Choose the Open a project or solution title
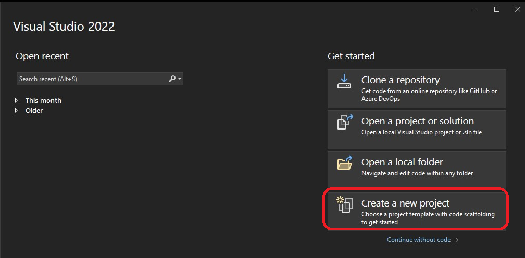This screenshot has width=525, height=258. (418, 121)
